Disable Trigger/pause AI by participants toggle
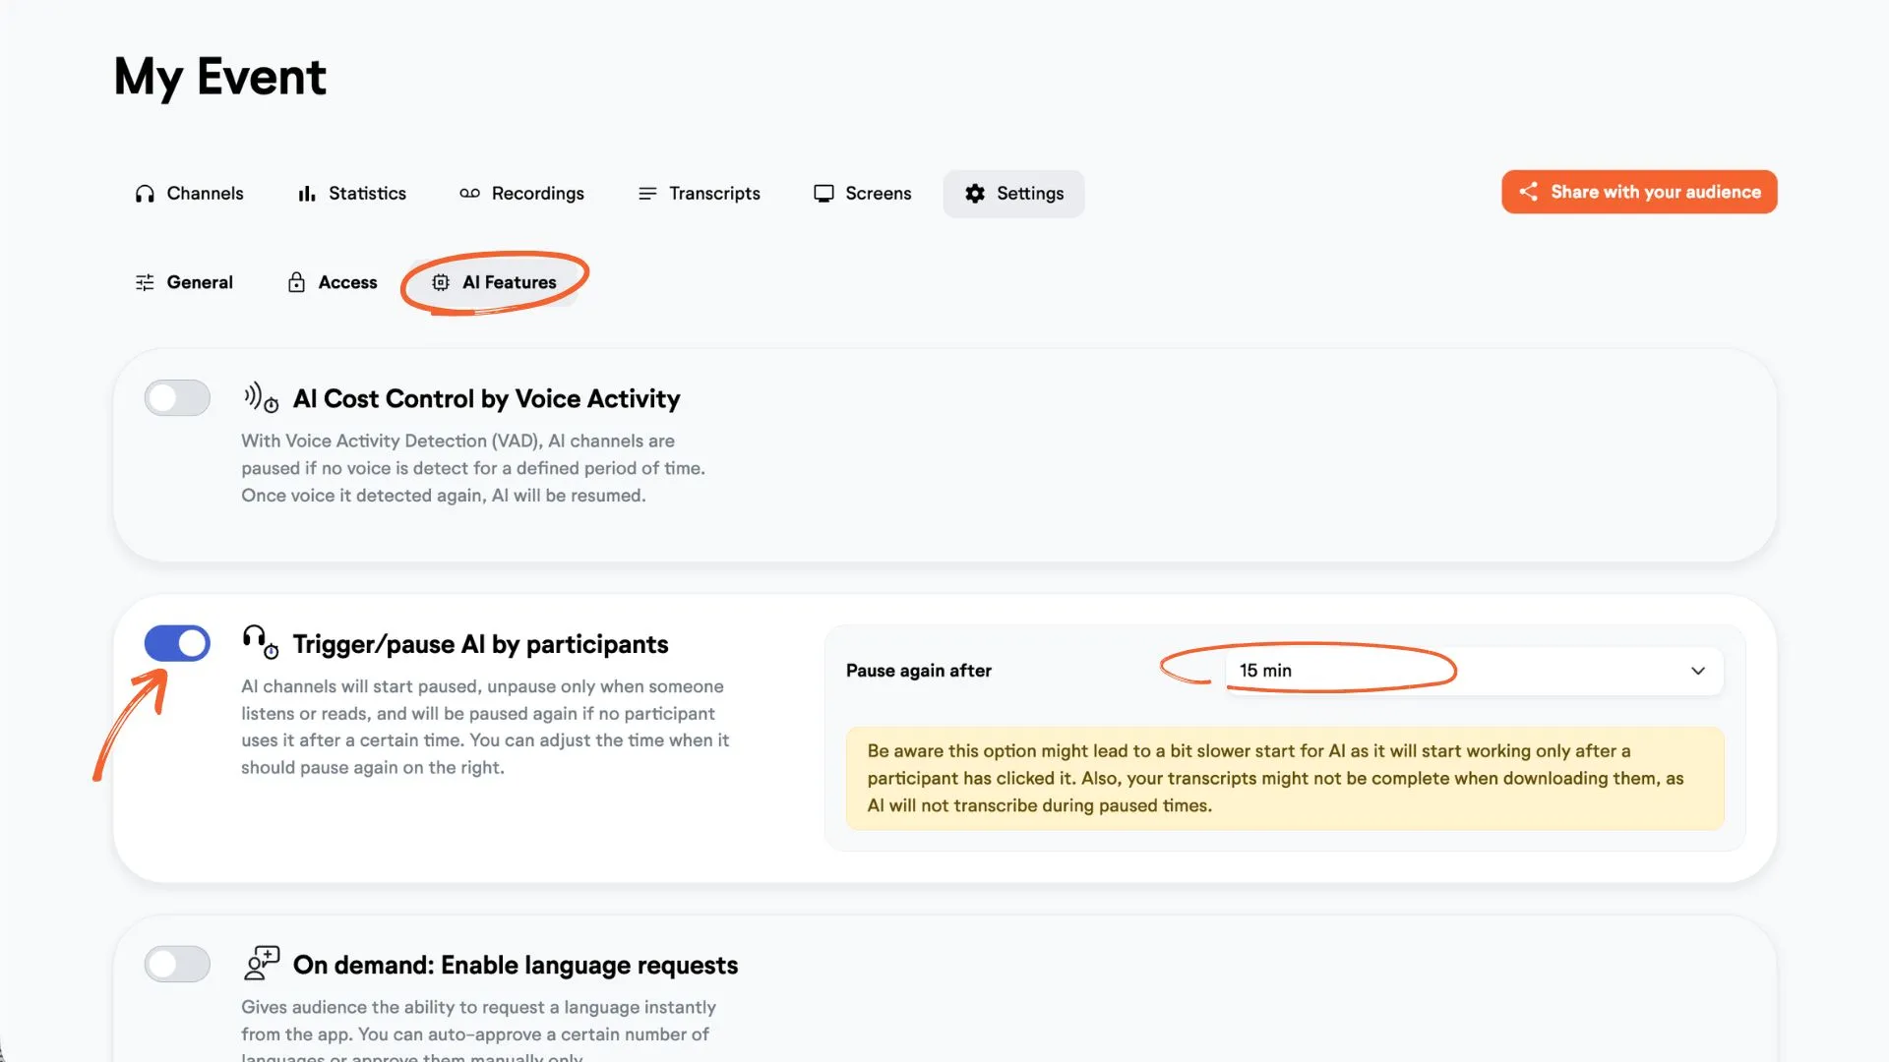 177,643
